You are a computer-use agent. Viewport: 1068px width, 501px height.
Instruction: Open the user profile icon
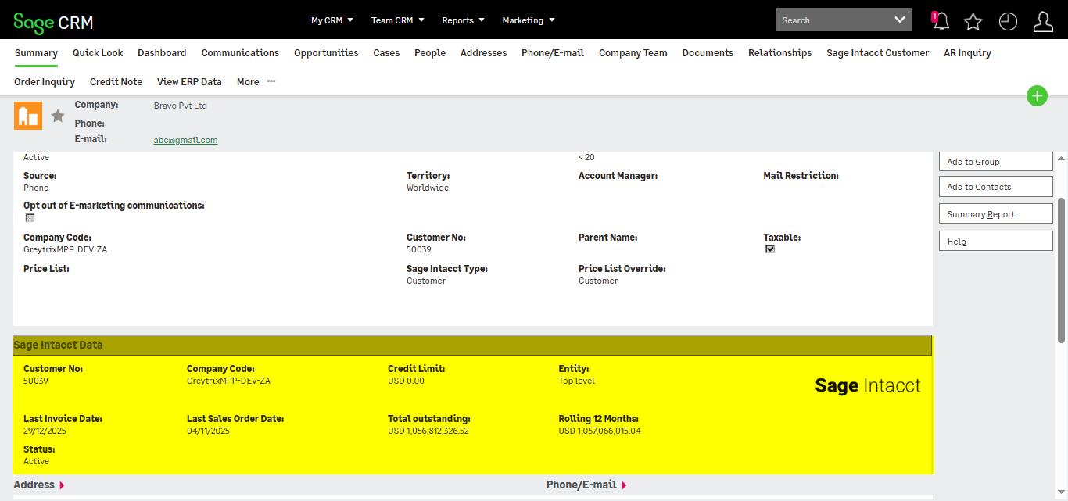1043,21
